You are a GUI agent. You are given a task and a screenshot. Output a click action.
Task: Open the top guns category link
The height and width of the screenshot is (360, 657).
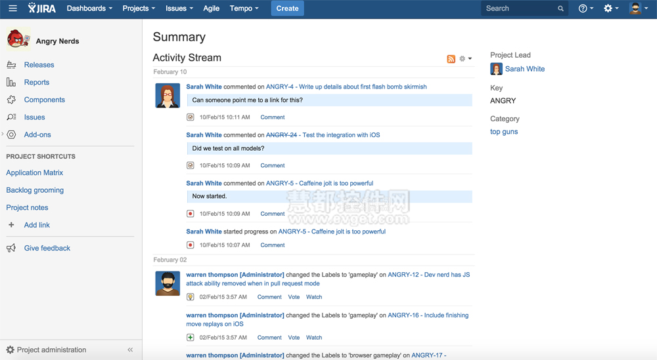[x=504, y=132]
